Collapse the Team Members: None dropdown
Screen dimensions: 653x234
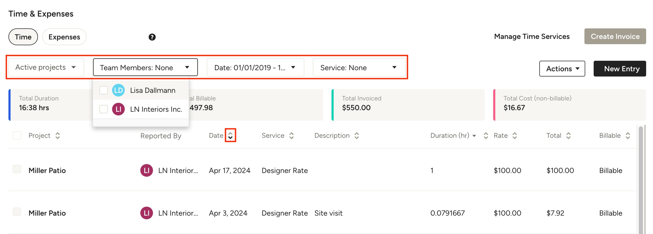coord(145,67)
